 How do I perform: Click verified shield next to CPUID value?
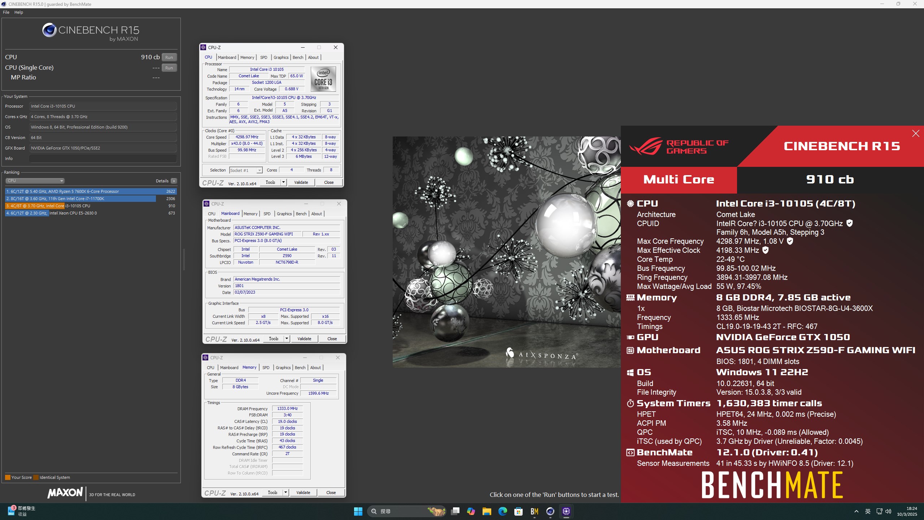[850, 223]
